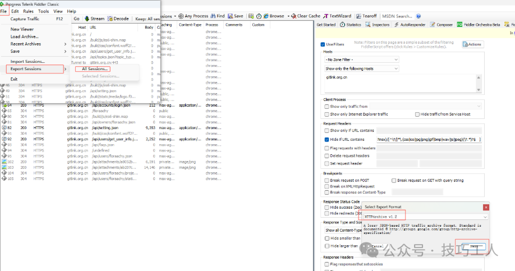Enable Show only traffic from checkbox

click(327, 107)
